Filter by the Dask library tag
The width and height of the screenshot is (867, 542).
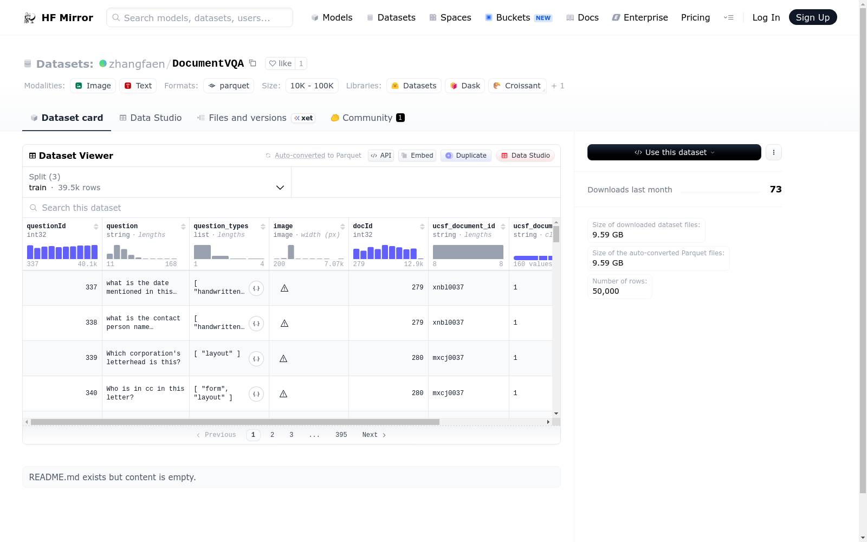pos(465,86)
